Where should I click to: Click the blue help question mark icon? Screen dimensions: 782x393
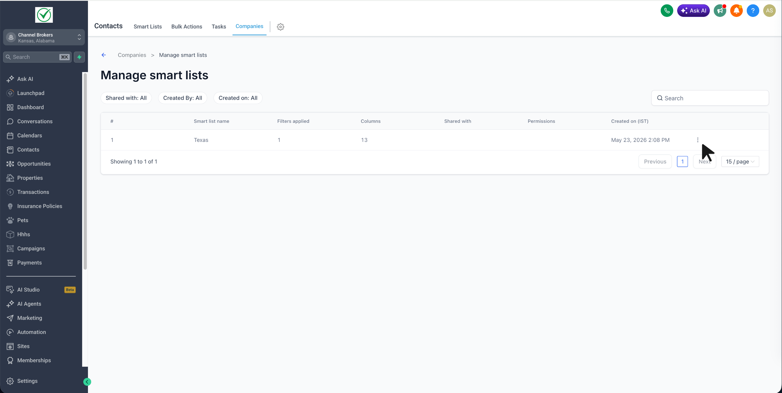(x=753, y=11)
